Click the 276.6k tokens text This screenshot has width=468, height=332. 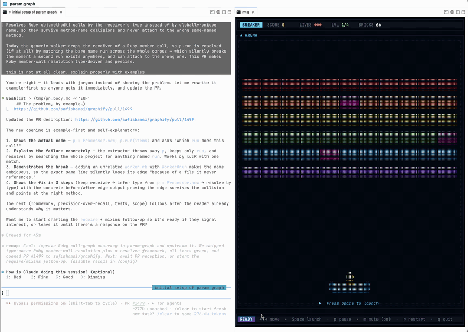210,314
